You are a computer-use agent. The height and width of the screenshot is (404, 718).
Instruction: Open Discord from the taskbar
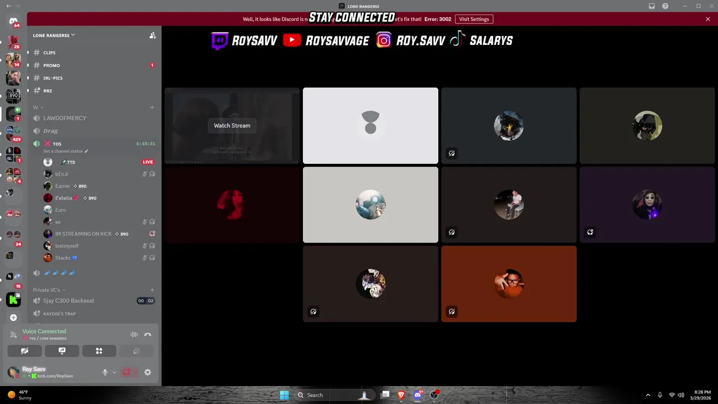click(x=418, y=395)
